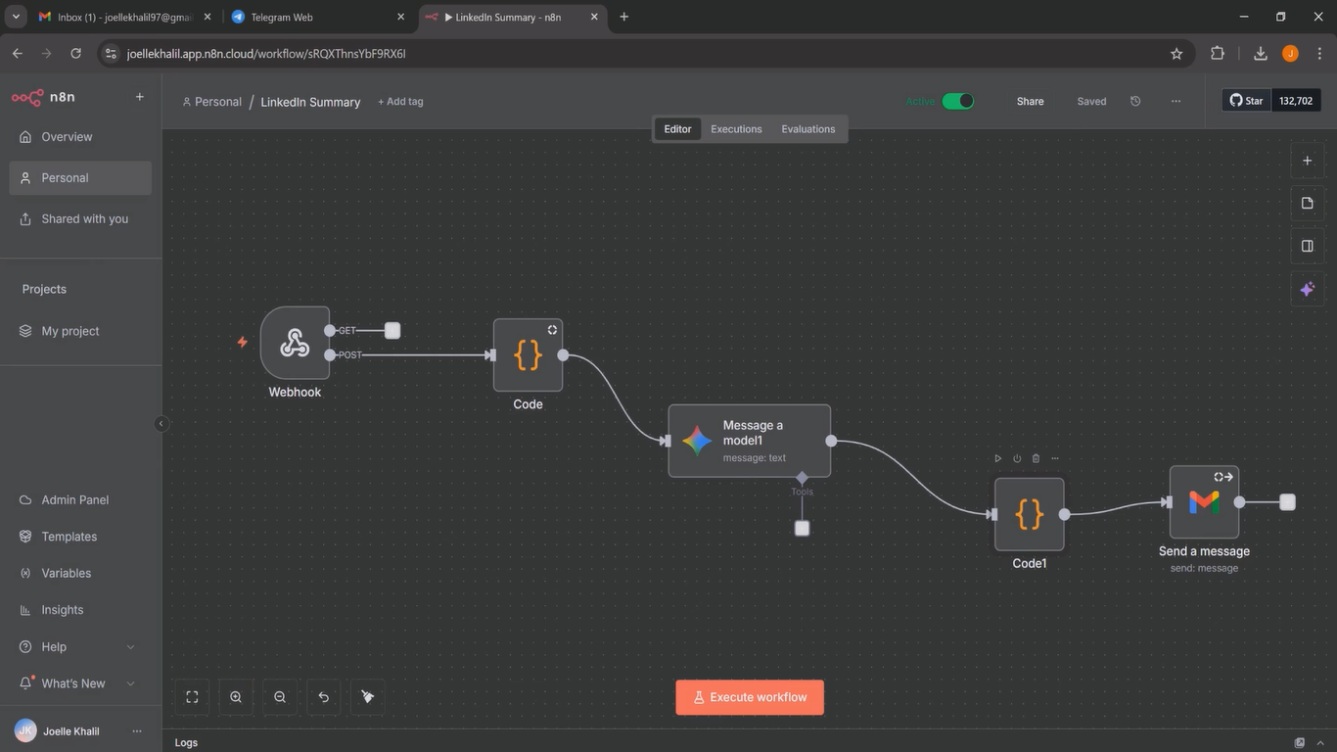Image resolution: width=1337 pixels, height=752 pixels.
Task: Click the zoom in magnifier icon
Action: pos(236,697)
